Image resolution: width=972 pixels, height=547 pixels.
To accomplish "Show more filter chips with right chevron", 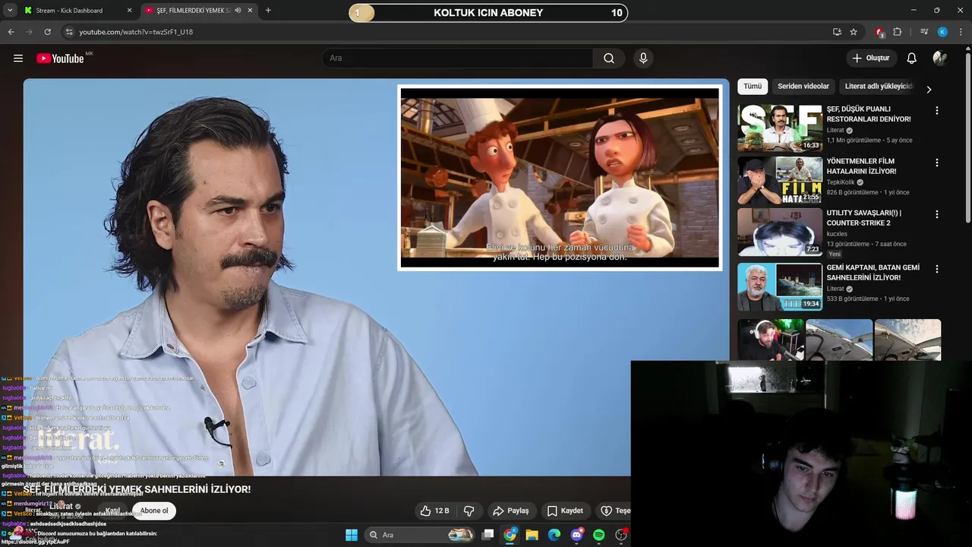I will tap(929, 90).
